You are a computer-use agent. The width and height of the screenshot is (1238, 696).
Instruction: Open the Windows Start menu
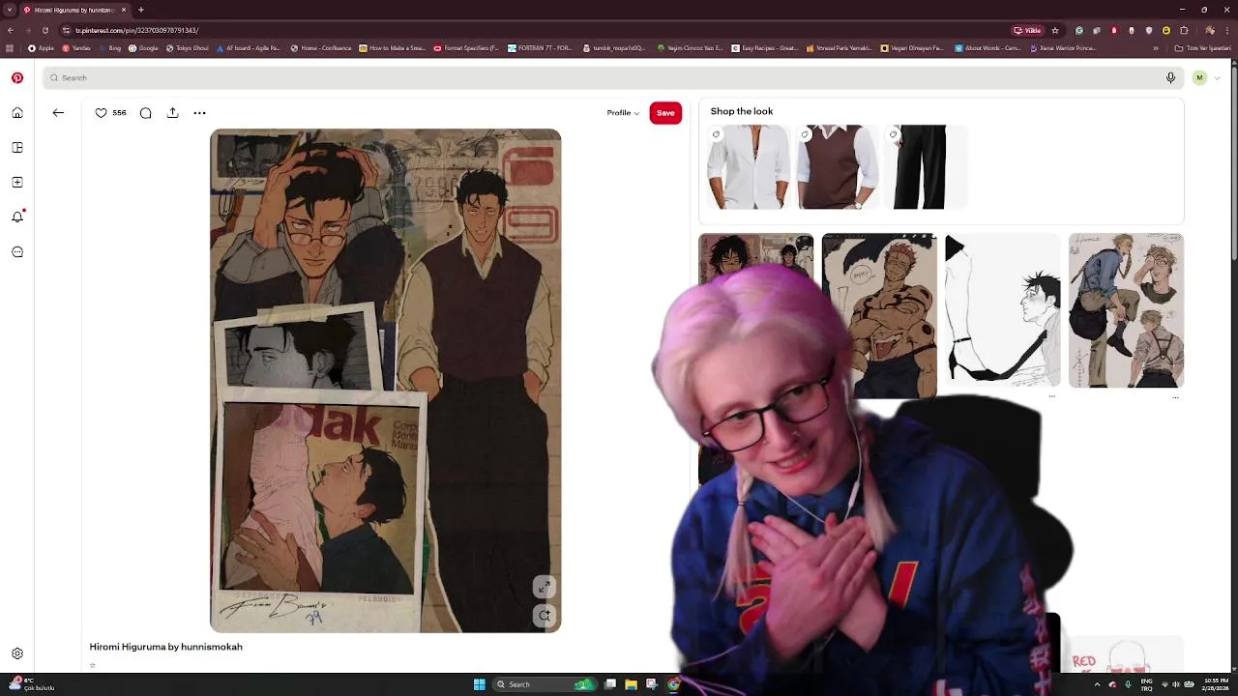point(479,684)
